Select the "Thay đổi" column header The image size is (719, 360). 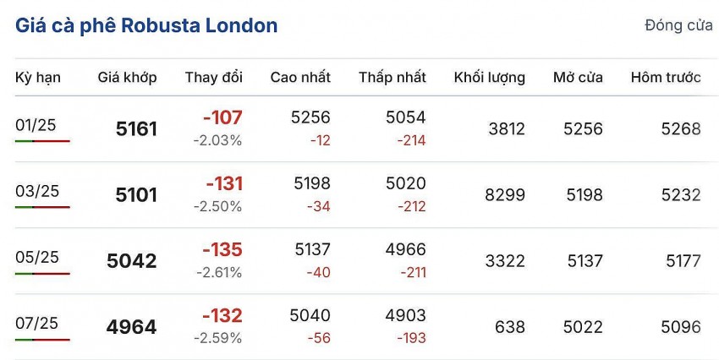pos(214,78)
